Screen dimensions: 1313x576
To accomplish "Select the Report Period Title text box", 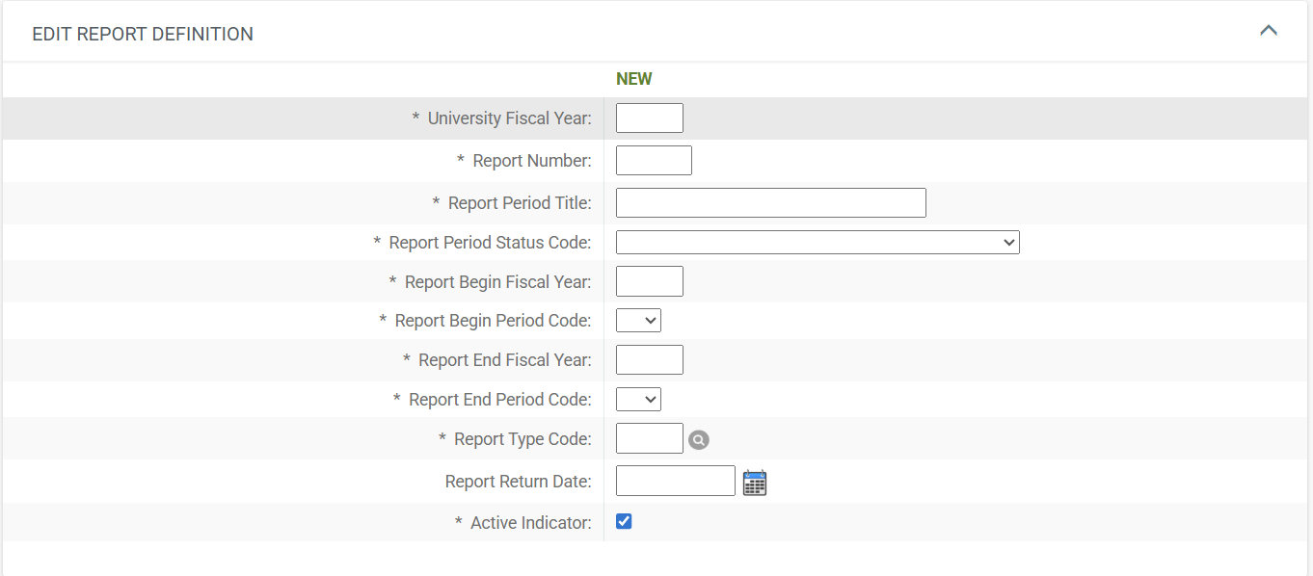I will [769, 202].
